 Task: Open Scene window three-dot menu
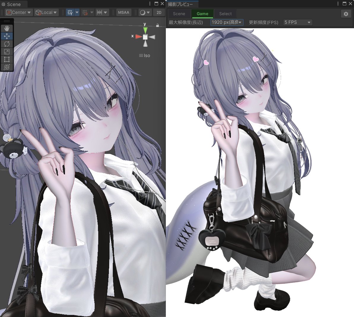(x=150, y=4)
